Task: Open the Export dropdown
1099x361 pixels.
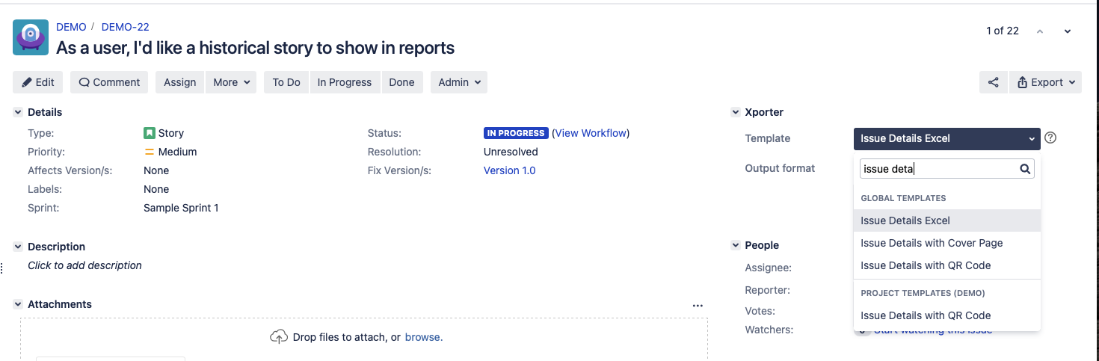Action: click(x=1045, y=82)
